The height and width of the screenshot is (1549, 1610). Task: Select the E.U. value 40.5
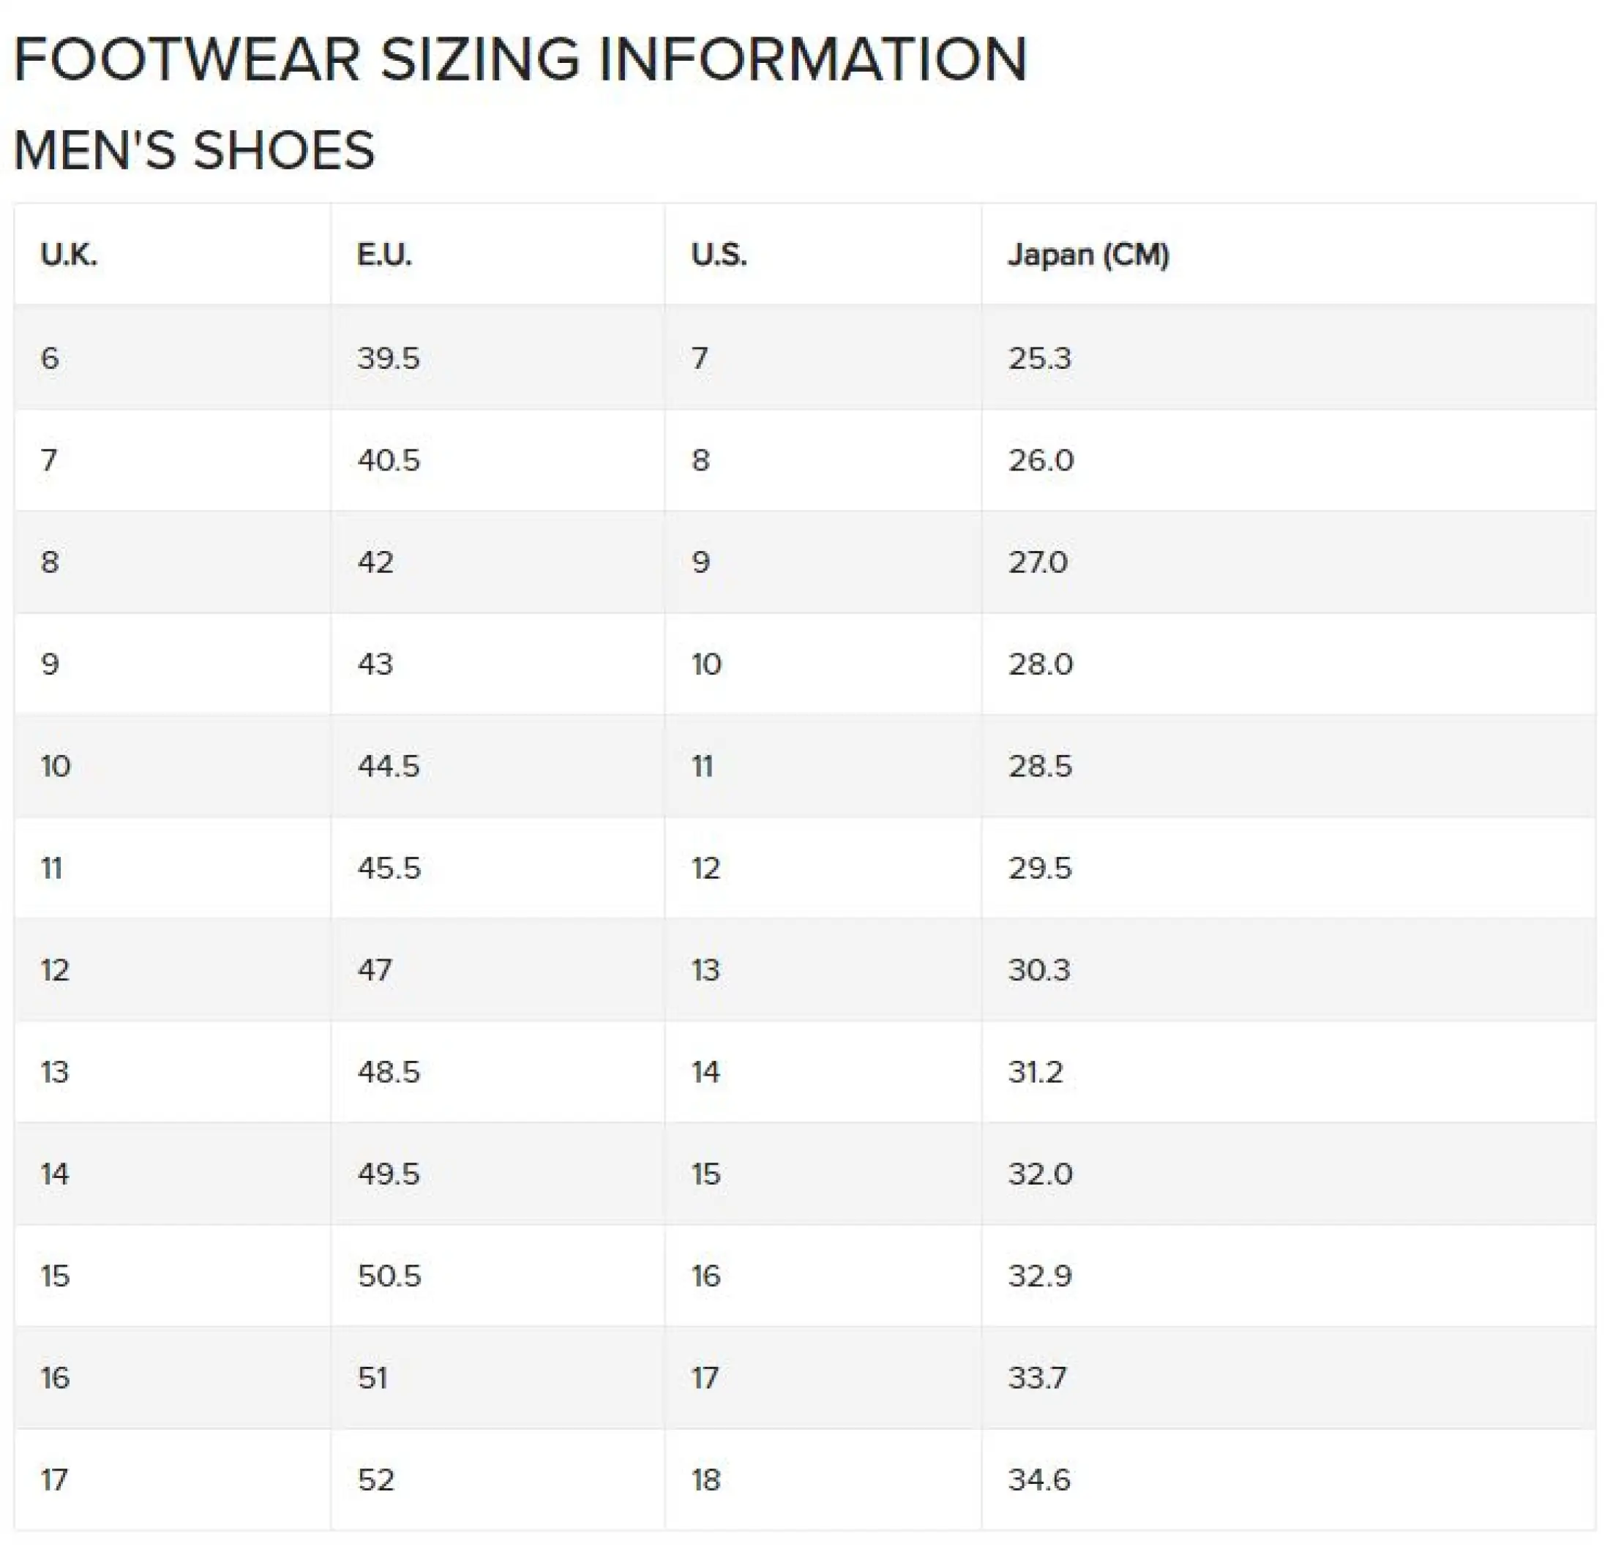(389, 460)
